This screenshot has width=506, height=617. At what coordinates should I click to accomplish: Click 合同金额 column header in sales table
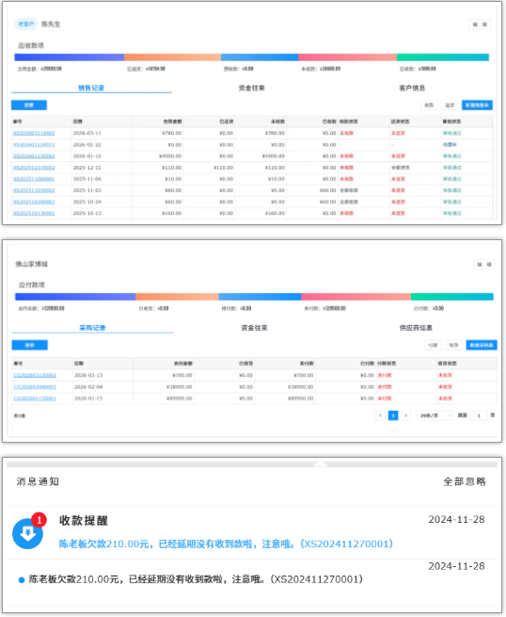click(x=172, y=122)
